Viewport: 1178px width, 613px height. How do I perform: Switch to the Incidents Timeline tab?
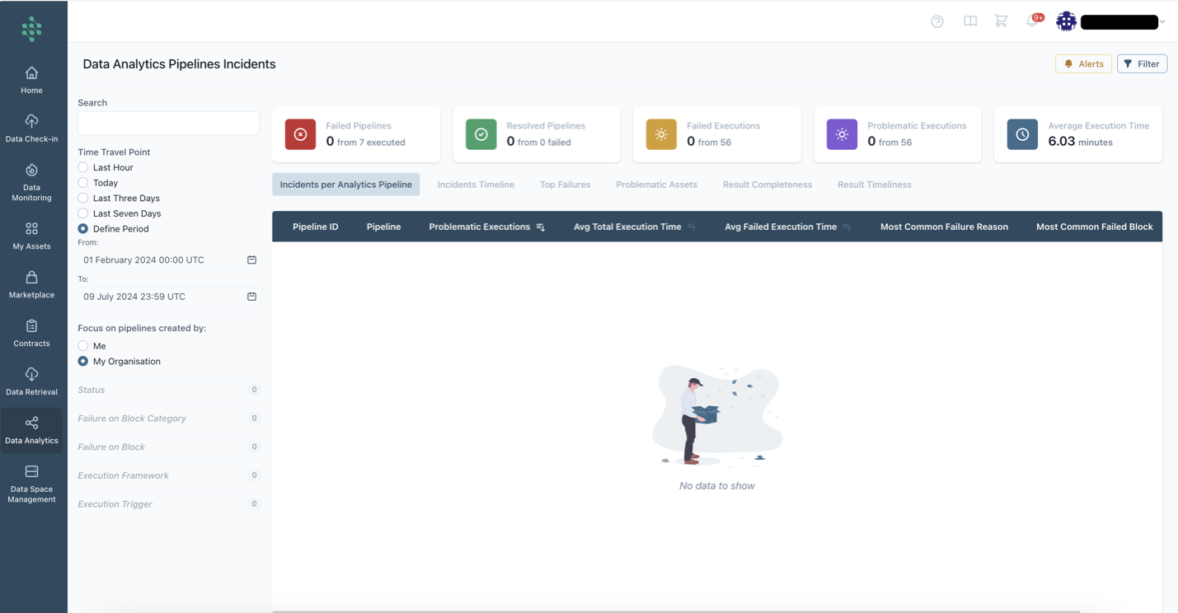(476, 185)
